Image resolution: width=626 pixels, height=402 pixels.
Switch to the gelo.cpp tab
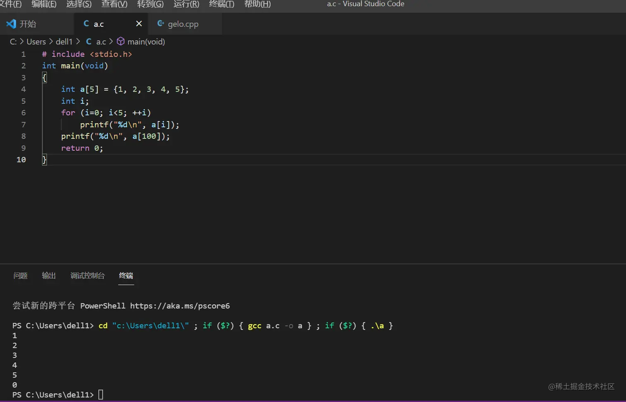pyautogui.click(x=185, y=24)
